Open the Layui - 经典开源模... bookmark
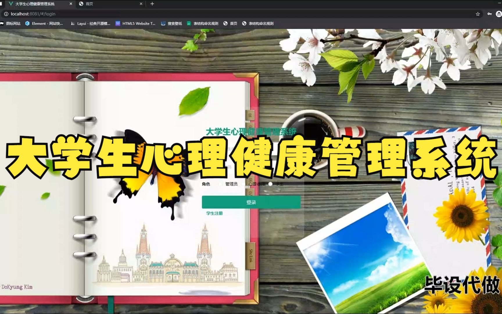This screenshot has width=502, height=314. pyautogui.click(x=90, y=24)
